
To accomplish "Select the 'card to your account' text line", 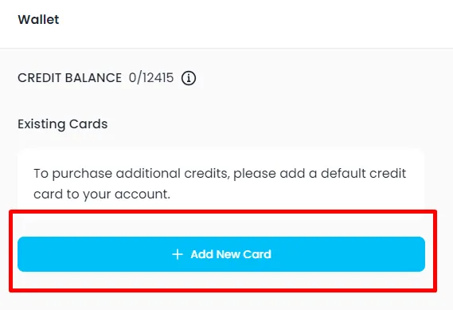I will pos(102,194).
